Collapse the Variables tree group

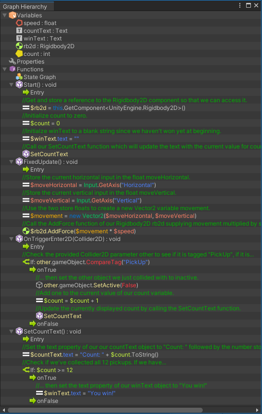coord(4,15)
